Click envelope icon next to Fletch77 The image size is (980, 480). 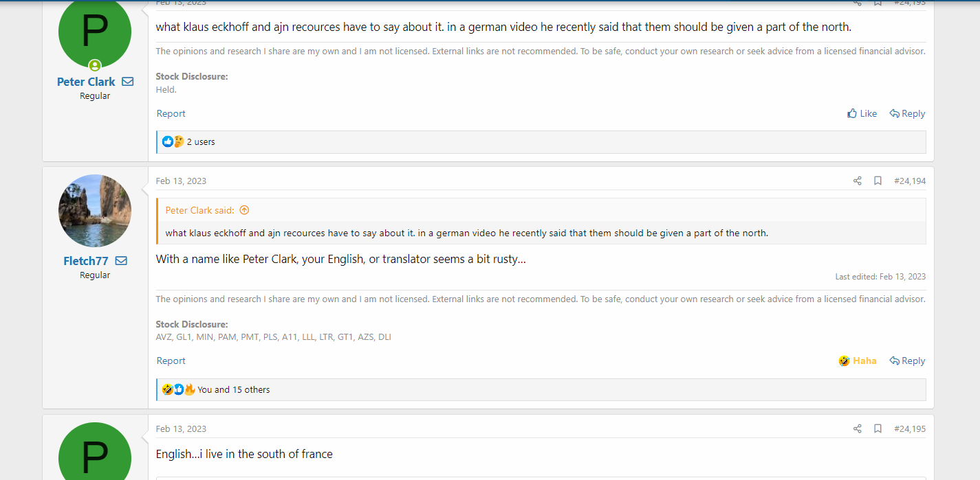121,261
